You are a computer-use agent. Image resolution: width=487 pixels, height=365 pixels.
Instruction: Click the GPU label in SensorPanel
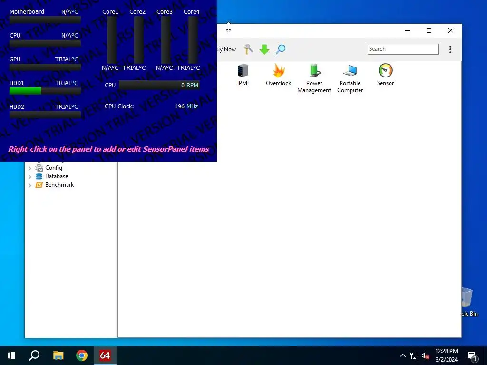(15, 59)
